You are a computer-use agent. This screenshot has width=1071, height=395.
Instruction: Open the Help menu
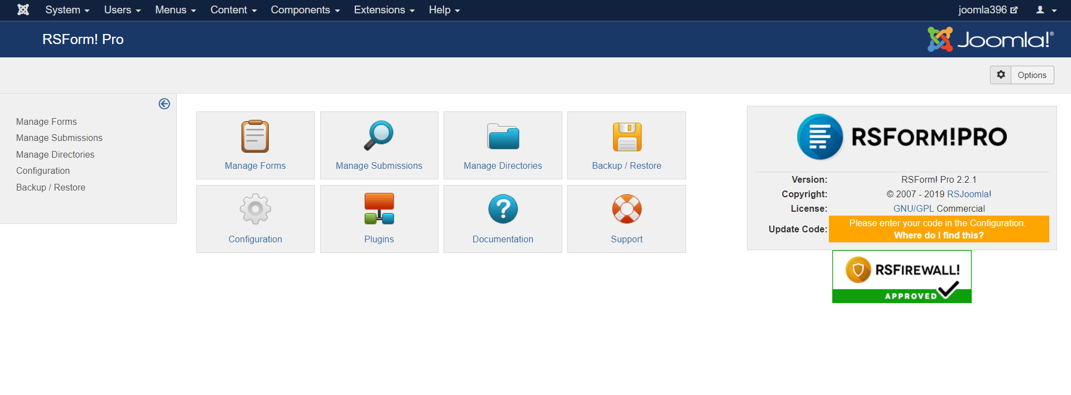444,10
